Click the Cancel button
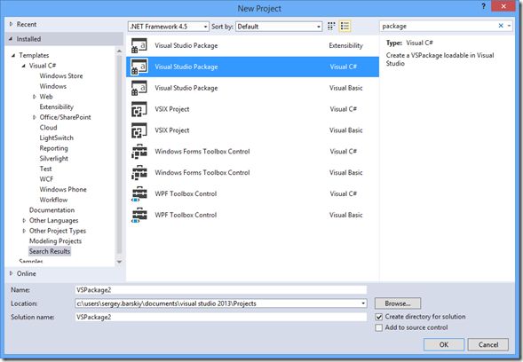The width and height of the screenshot is (523, 362). coord(488,344)
